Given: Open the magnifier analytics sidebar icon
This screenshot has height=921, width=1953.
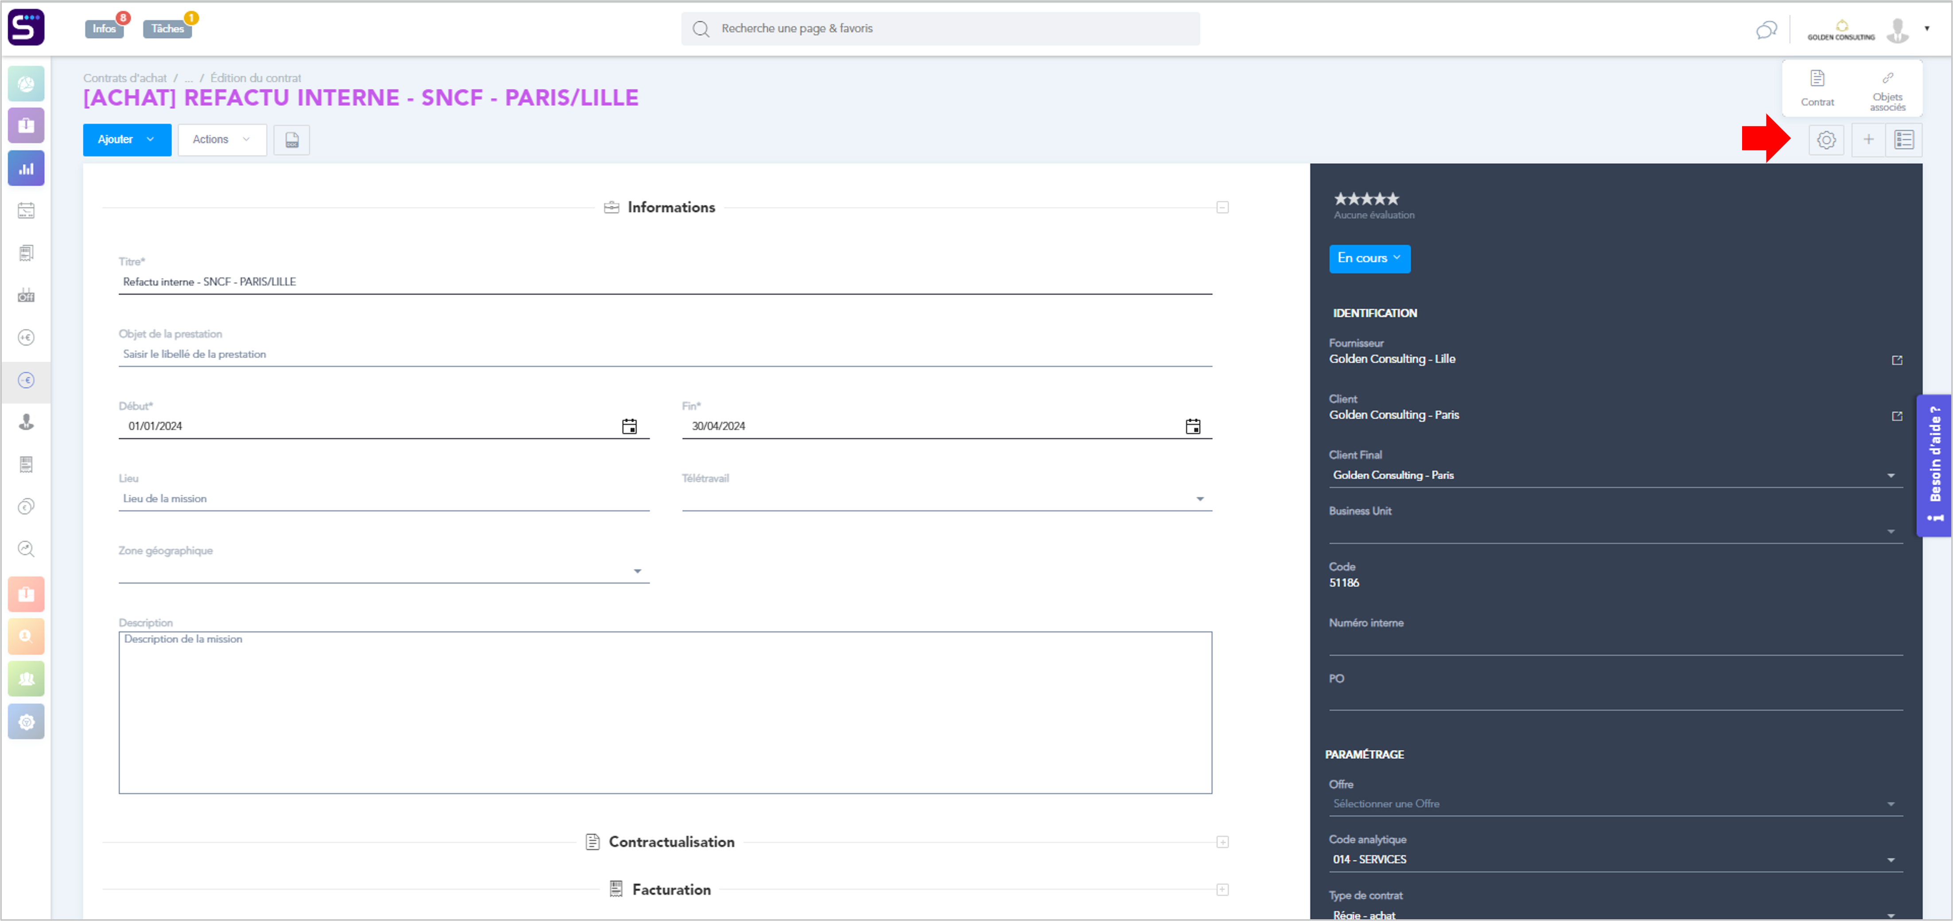Looking at the screenshot, I should [26, 549].
